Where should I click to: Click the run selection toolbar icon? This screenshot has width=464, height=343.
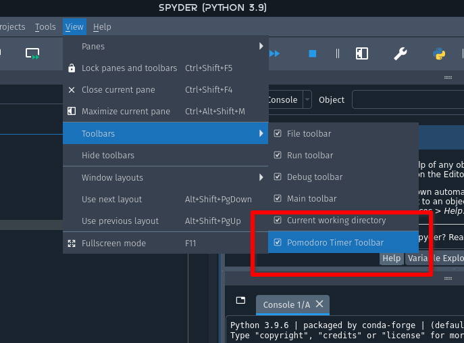tap(32, 53)
